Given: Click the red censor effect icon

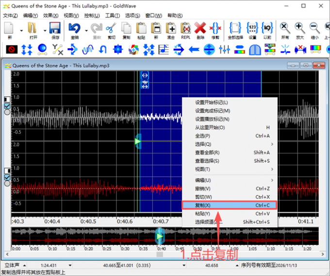Looking at the screenshot, I should coord(12,50).
